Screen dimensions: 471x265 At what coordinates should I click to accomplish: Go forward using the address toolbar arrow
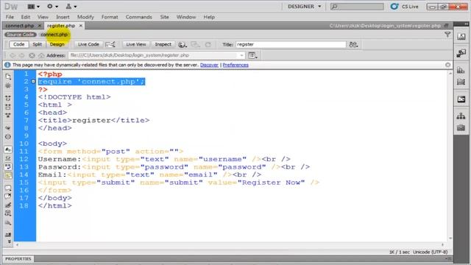[22, 55]
